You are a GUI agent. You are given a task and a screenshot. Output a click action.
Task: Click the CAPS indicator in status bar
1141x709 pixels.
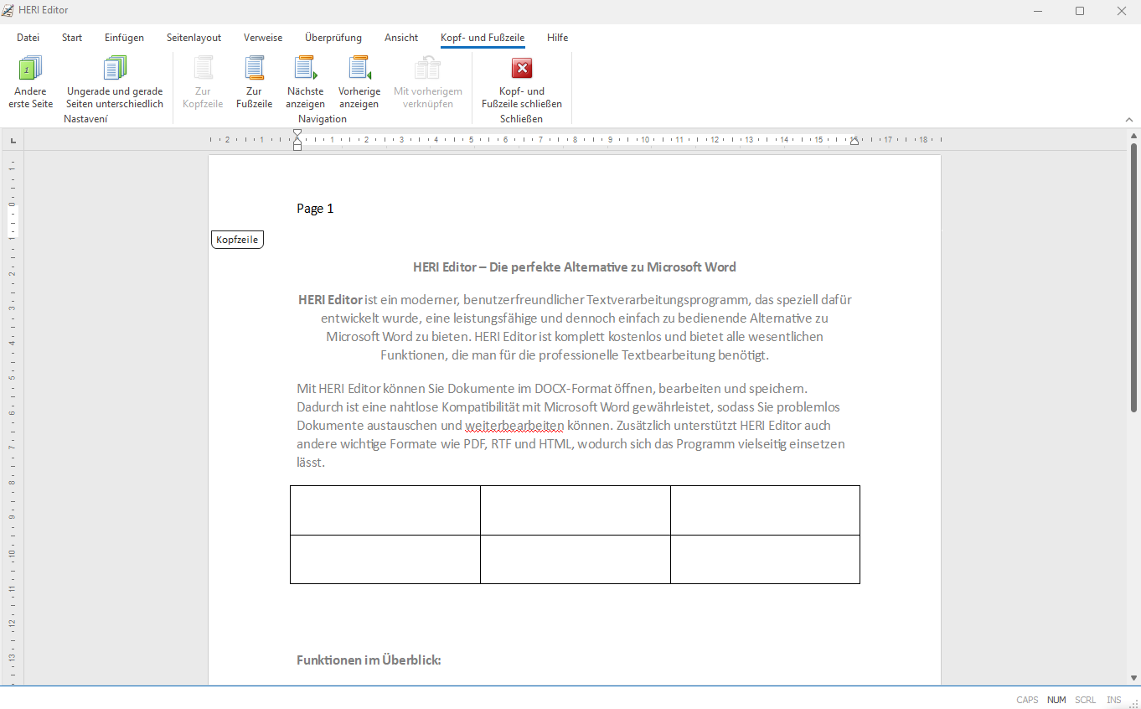(x=1027, y=700)
